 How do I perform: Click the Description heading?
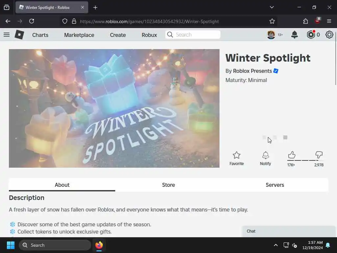tap(27, 198)
